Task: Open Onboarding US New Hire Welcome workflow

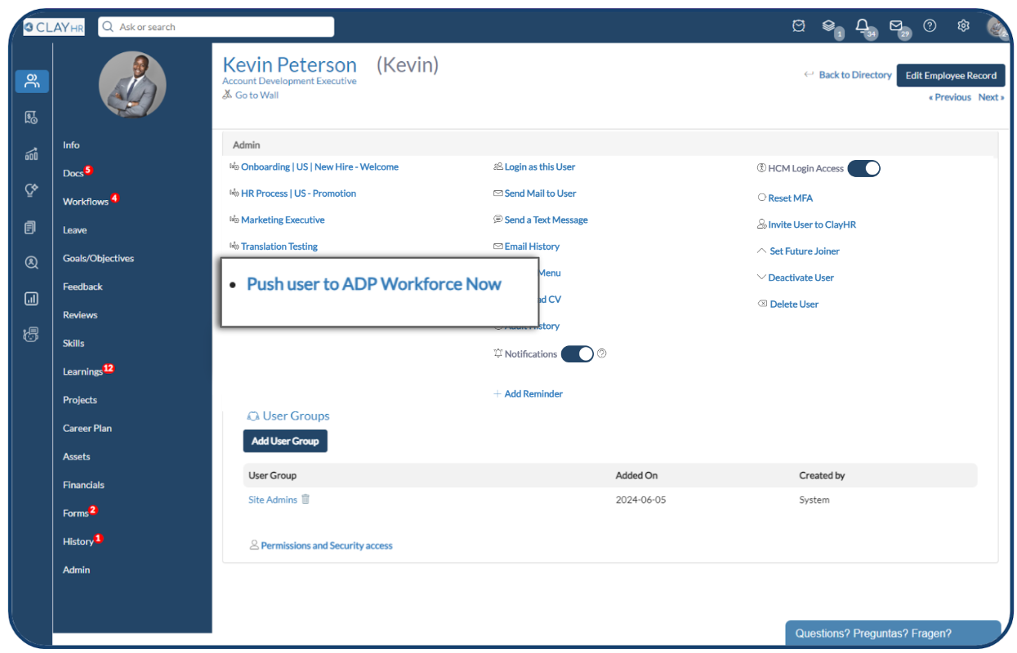Action: [x=319, y=167]
